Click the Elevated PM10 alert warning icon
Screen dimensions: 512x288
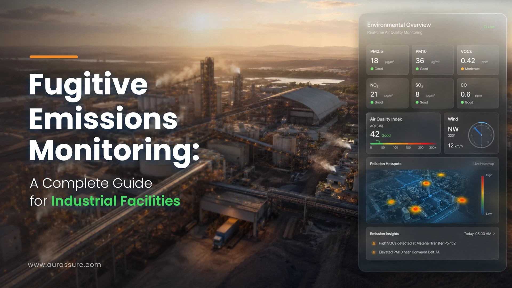[374, 252]
